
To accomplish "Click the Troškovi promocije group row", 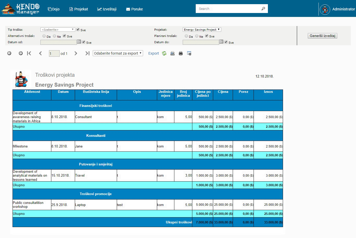I will 148,194.
